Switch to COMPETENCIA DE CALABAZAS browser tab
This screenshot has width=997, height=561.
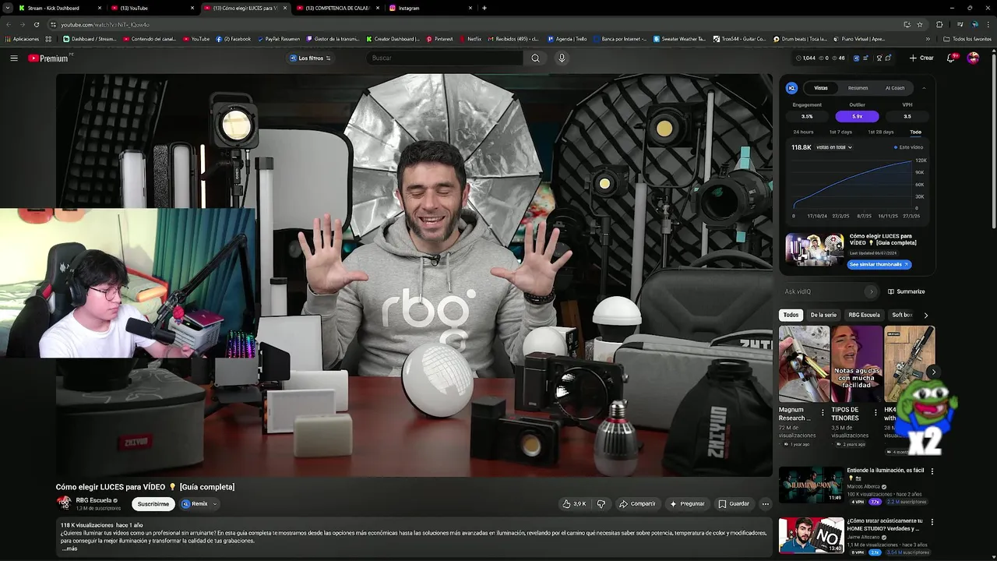pos(338,8)
